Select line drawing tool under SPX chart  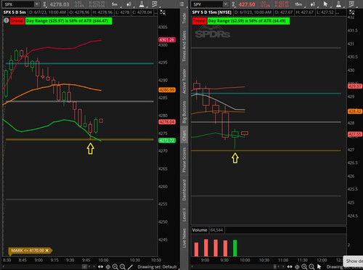coord(130,267)
